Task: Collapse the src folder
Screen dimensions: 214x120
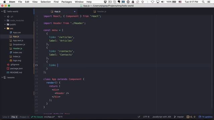Action: 5,28
